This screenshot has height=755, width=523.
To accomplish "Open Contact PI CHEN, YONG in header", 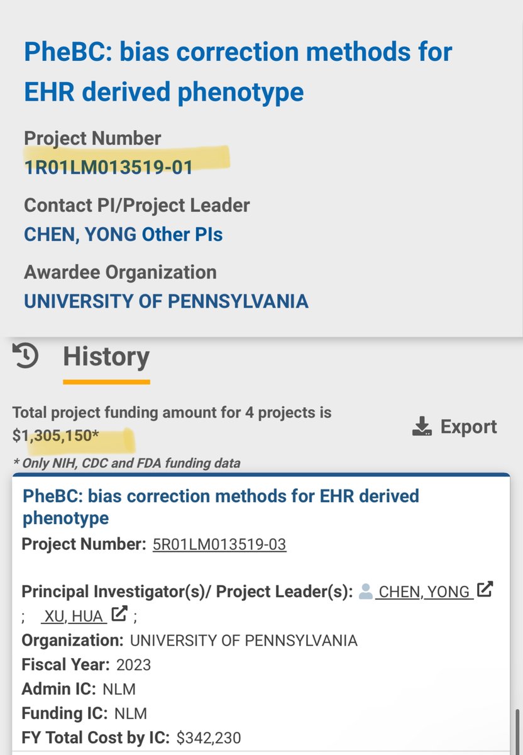I will tap(80, 234).
